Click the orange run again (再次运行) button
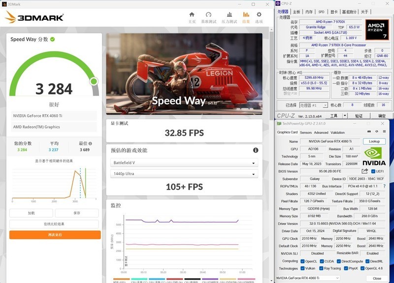The width and height of the screenshot is (394, 283). point(55,235)
